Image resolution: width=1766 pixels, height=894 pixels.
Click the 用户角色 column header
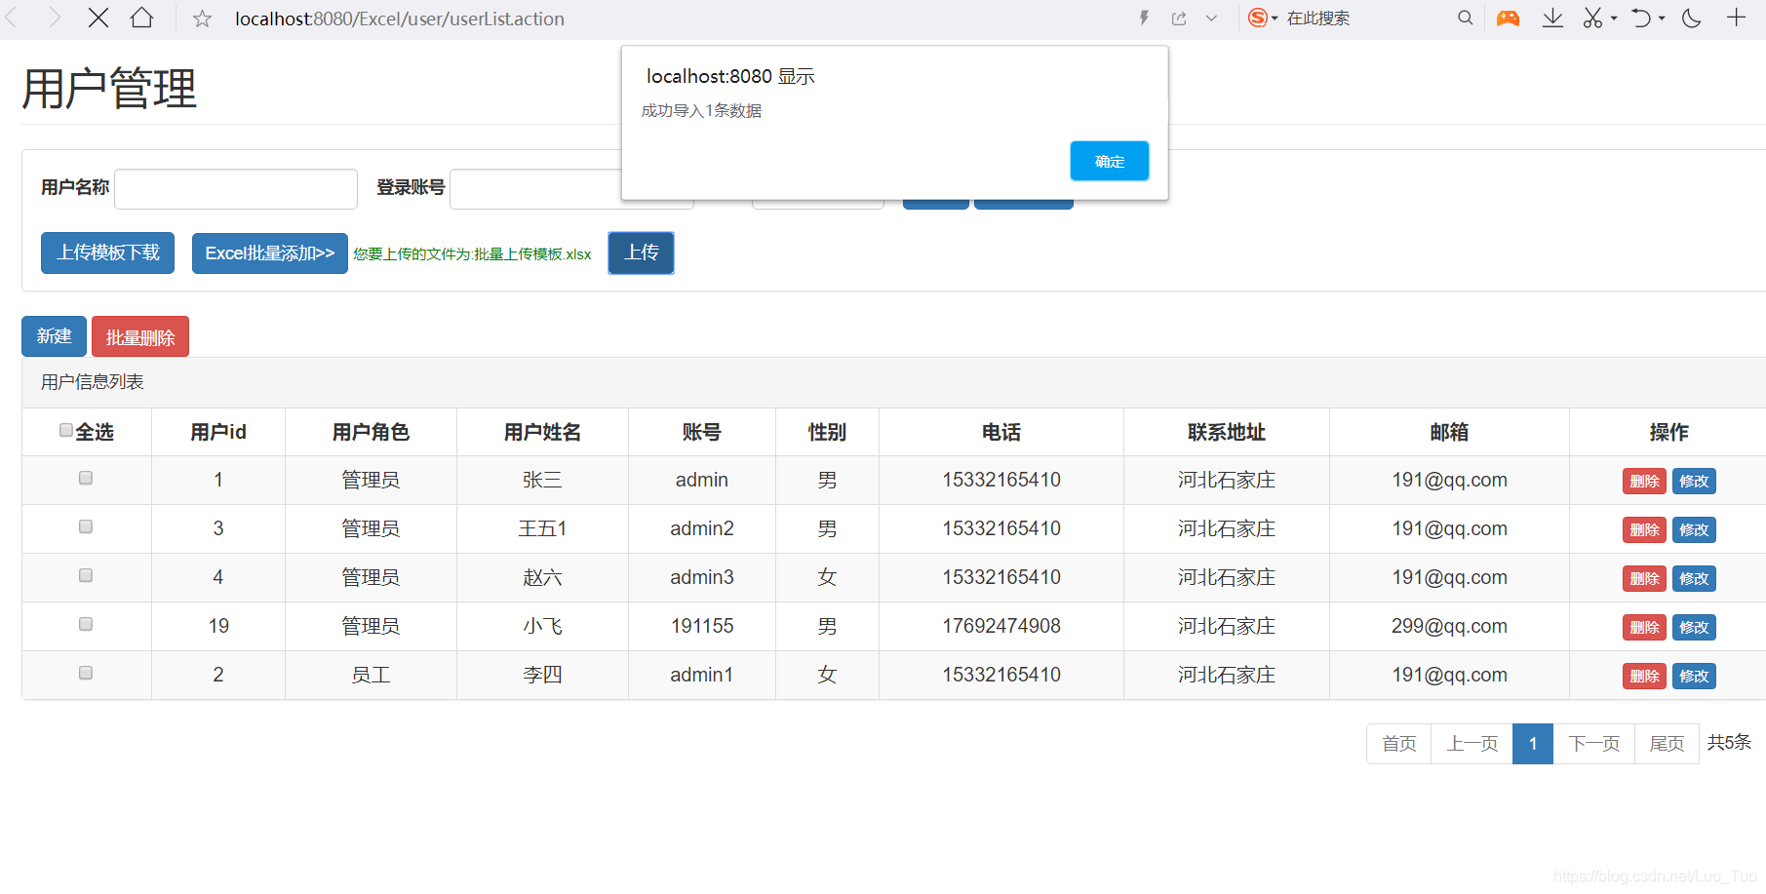coord(371,432)
